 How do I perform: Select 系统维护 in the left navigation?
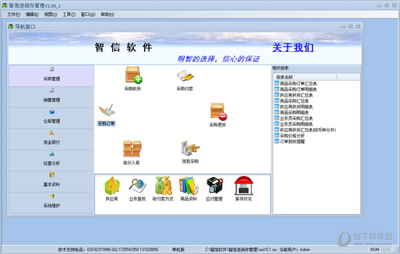point(51,203)
